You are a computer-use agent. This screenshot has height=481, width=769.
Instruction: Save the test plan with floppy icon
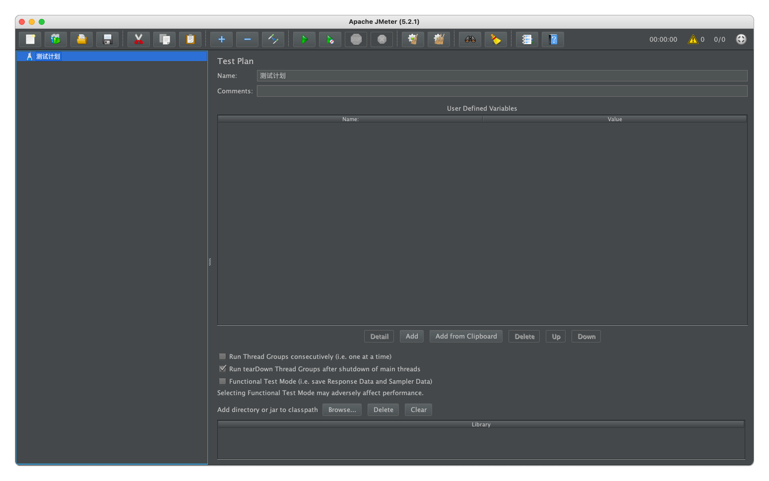107,39
